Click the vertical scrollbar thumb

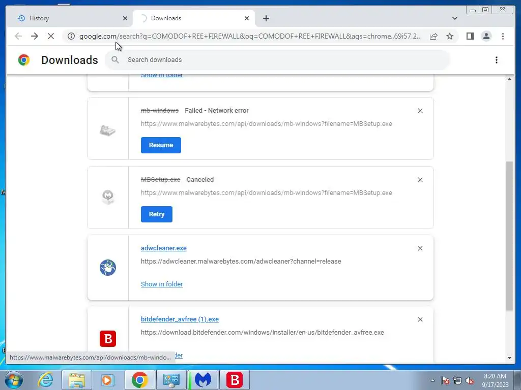(510, 236)
